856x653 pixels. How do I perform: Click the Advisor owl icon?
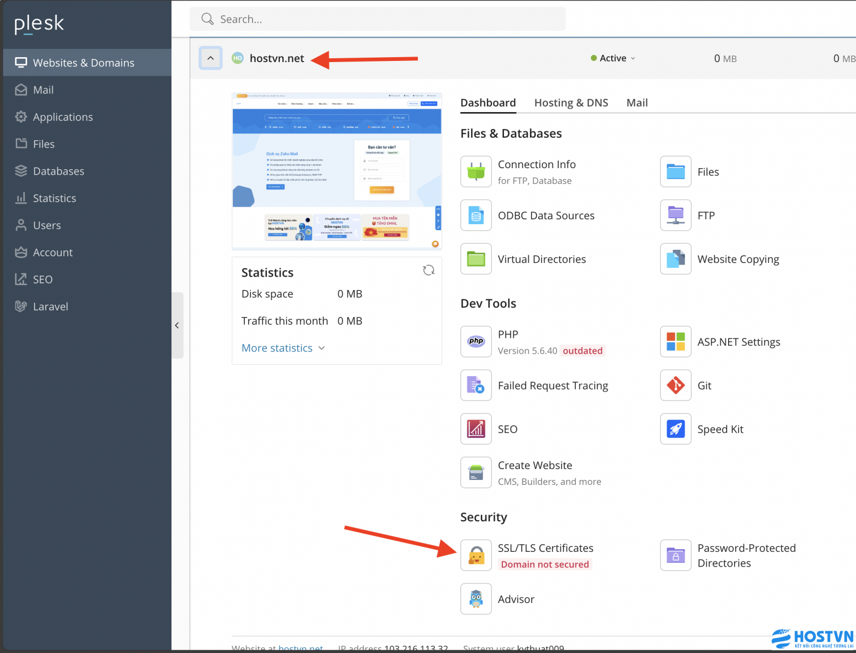coord(476,599)
